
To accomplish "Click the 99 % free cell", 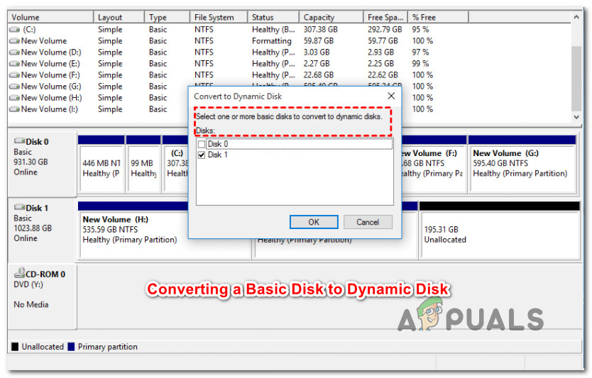I will 420,63.
